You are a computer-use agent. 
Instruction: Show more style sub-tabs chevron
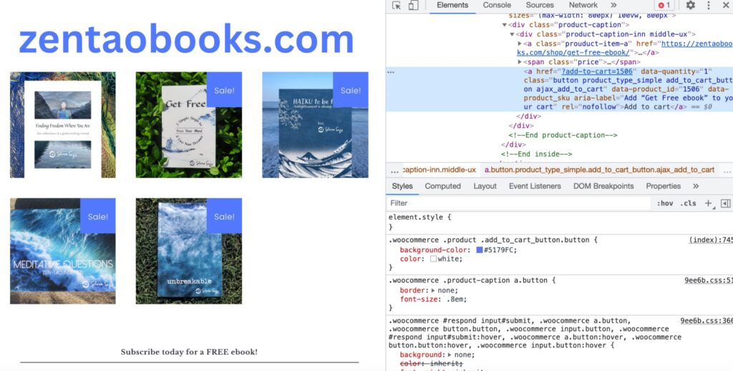click(x=696, y=186)
